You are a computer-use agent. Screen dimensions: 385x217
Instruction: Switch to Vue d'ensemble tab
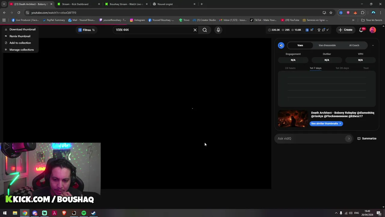click(327, 46)
